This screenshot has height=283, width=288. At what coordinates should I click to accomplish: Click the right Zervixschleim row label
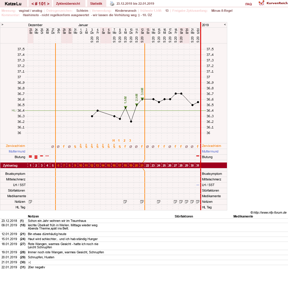212,146
